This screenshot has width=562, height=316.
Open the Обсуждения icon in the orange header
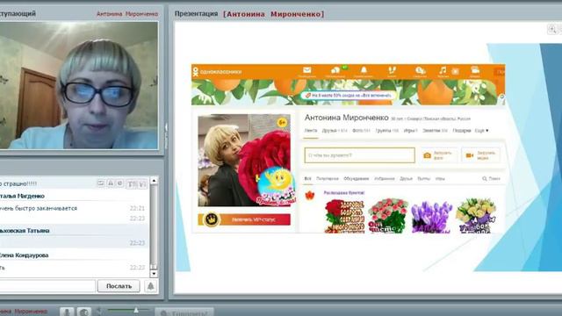(x=335, y=72)
